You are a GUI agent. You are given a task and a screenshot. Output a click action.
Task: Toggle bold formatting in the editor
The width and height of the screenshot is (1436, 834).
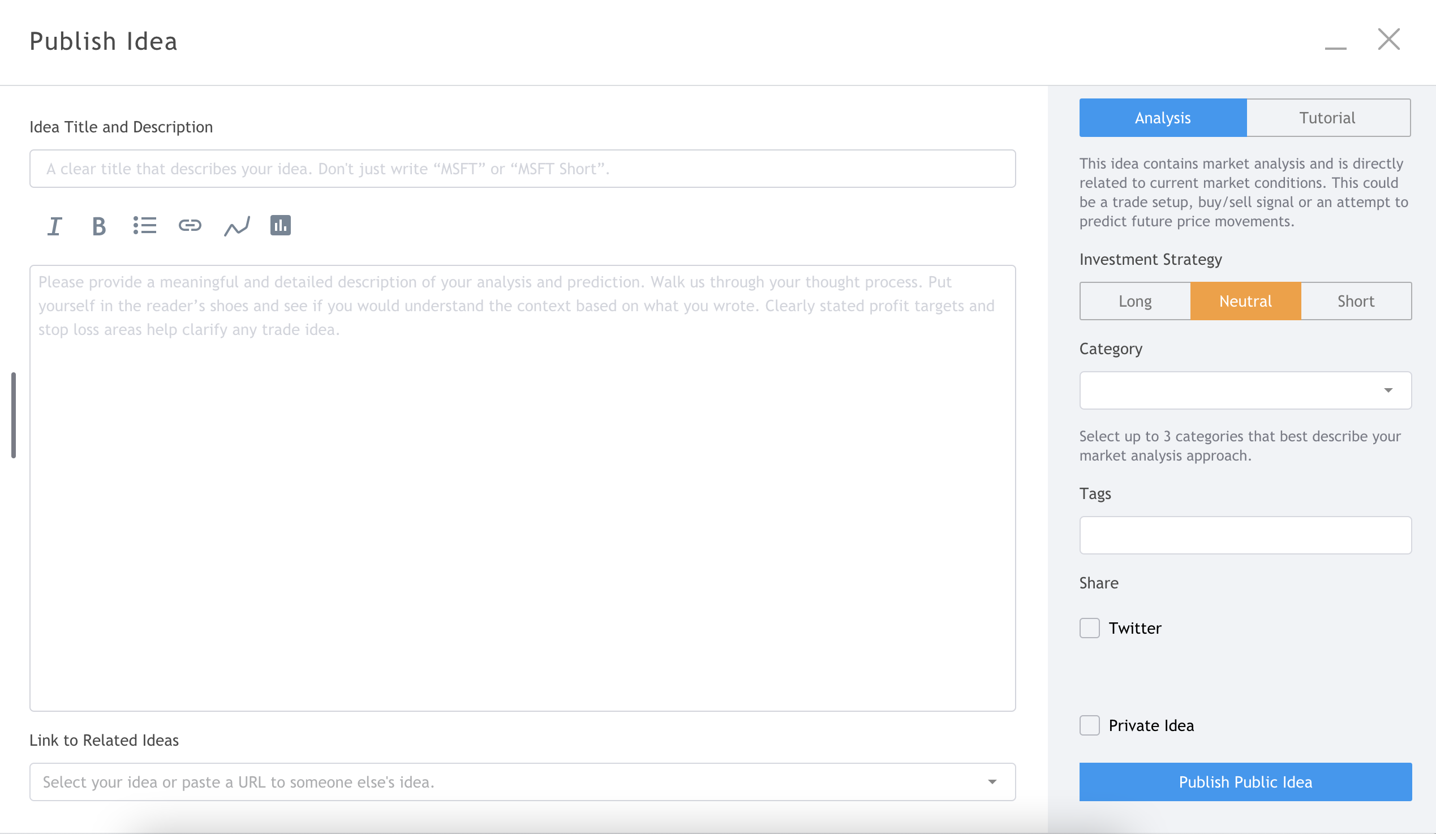98,226
